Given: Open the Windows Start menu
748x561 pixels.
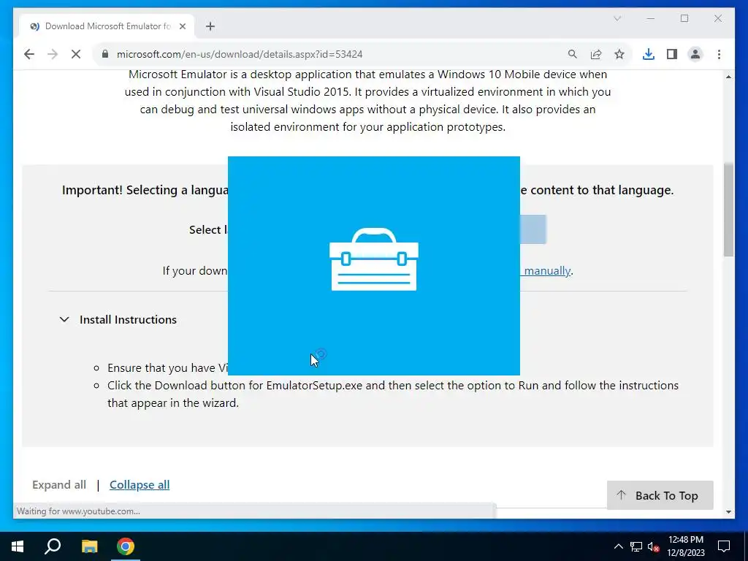Looking at the screenshot, I should pyautogui.click(x=18, y=546).
